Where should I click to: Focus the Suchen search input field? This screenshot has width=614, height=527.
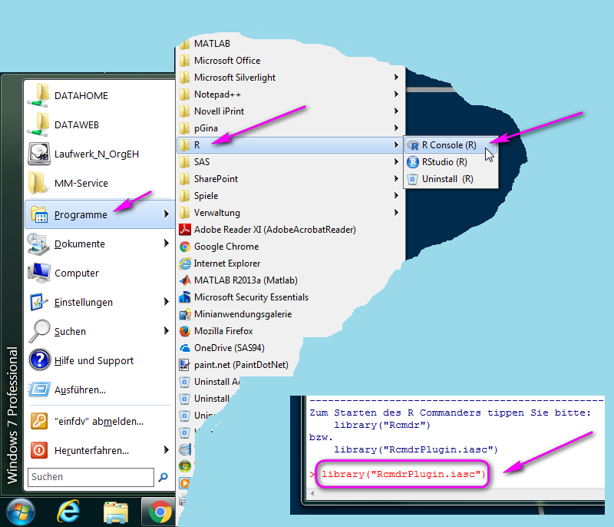point(91,477)
